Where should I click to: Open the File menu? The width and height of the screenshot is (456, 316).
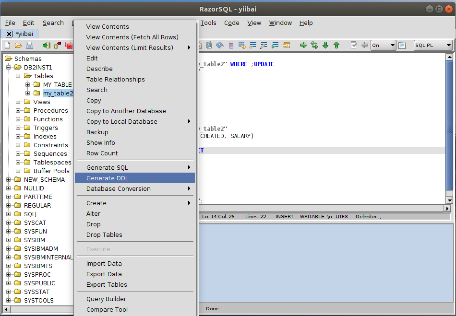pyautogui.click(x=10, y=23)
